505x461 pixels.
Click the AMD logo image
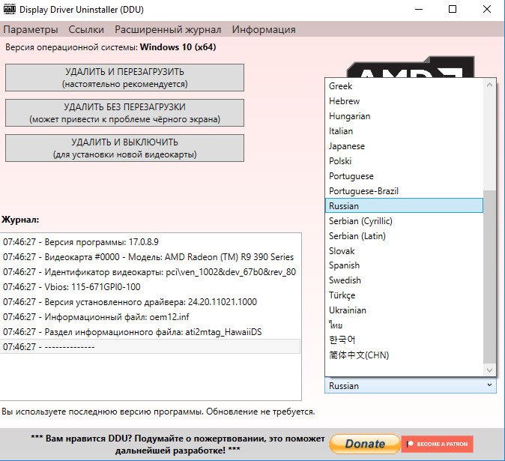point(411,67)
